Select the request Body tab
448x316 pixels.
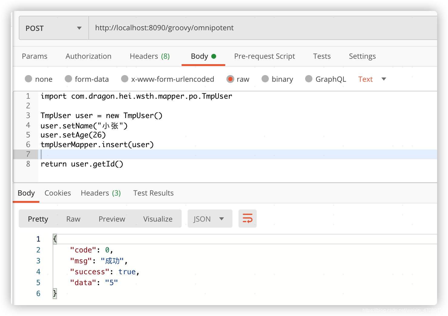pos(203,56)
